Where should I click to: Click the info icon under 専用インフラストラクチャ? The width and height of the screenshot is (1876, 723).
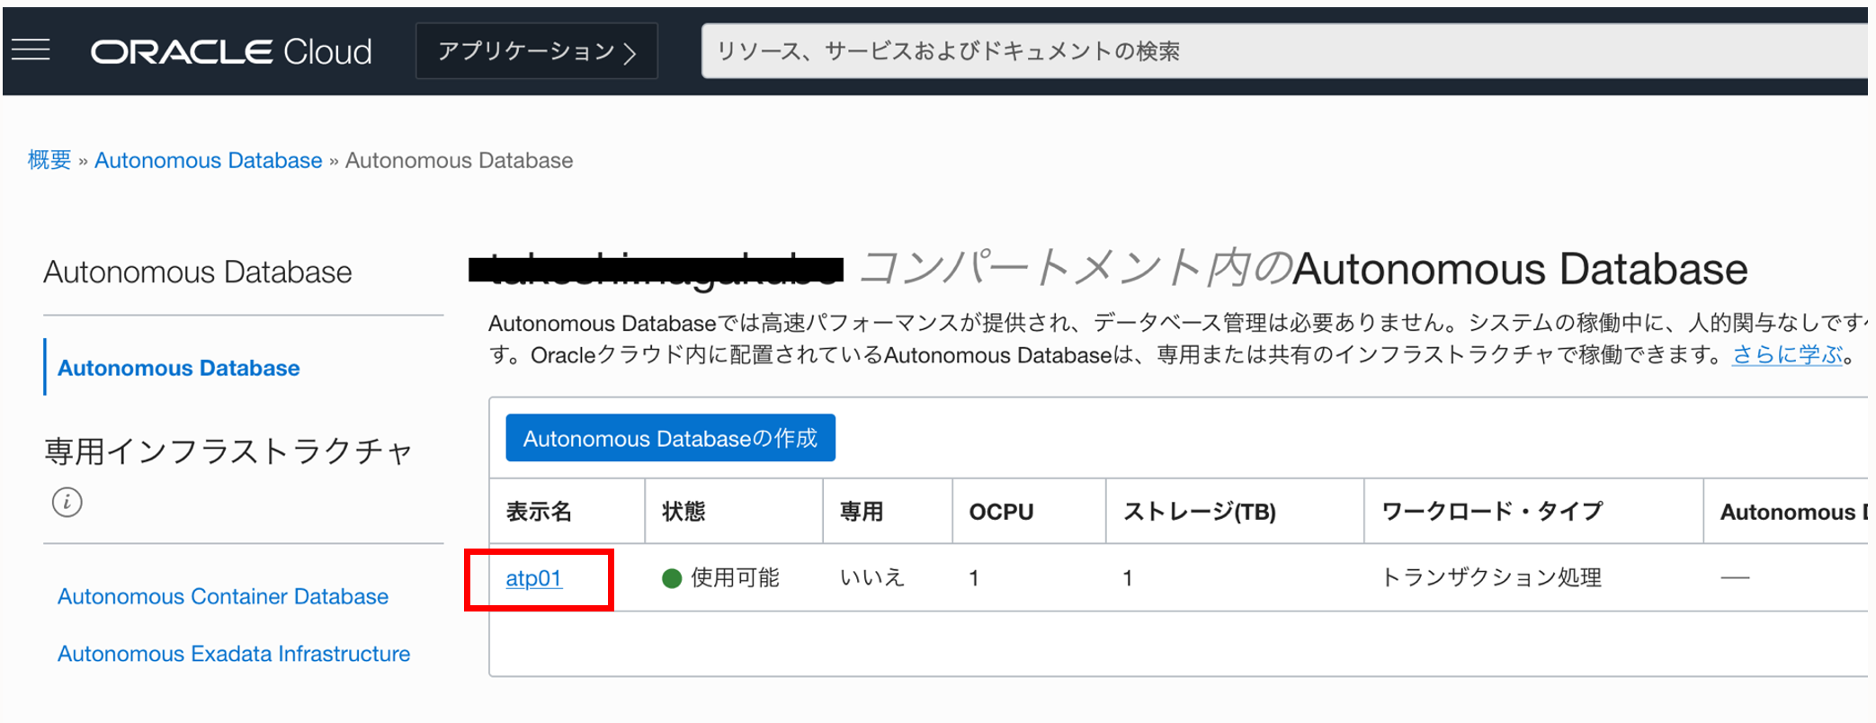click(x=67, y=502)
